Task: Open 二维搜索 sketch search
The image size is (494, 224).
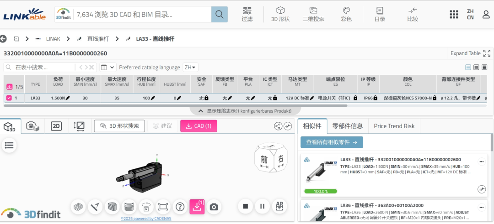Action: [313, 14]
